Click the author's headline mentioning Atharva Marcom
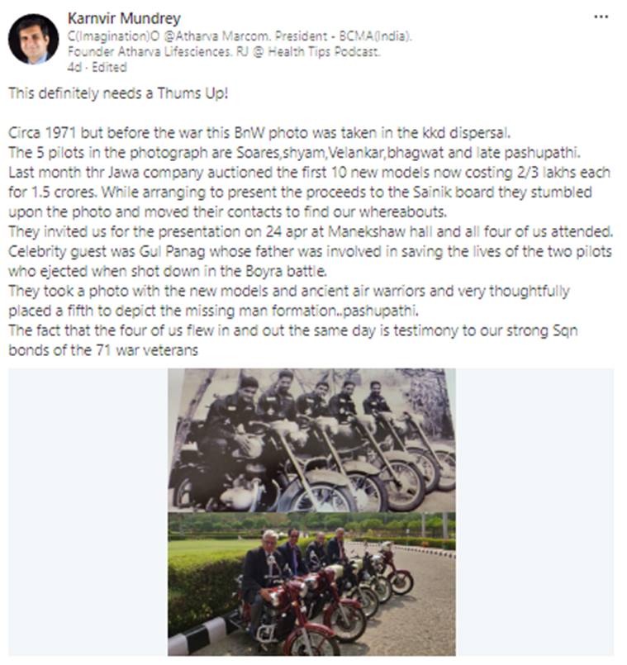The width and height of the screenshot is (627, 665). [240, 36]
